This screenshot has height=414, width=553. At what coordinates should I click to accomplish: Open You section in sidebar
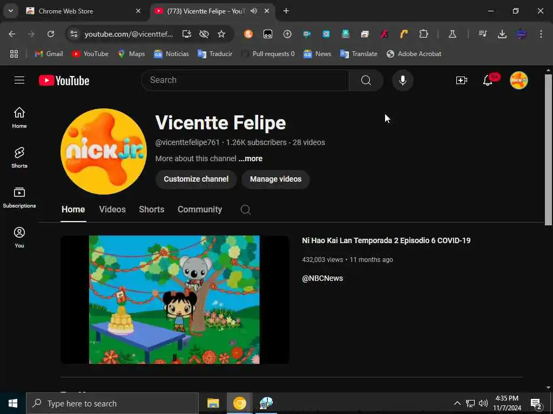(19, 237)
